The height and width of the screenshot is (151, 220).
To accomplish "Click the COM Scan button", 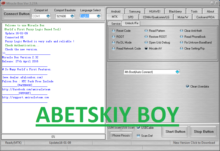I will point(114,127).
